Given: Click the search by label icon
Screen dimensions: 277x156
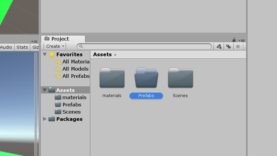Looking at the screenshot, I should point(229,46).
